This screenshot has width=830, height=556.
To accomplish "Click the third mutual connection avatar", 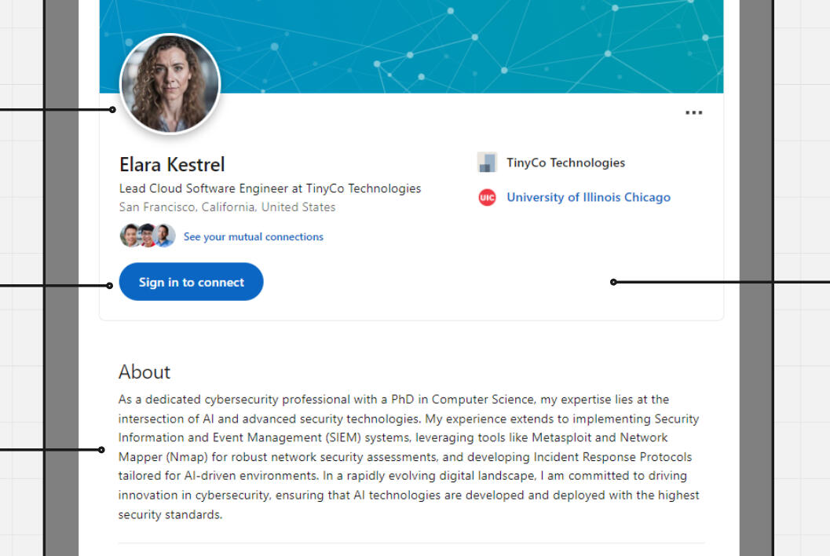I will pos(164,236).
